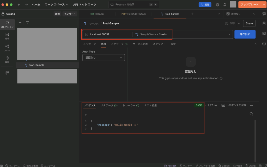Open more response options ellipsis
The width and height of the screenshot is (267, 167).
point(251,105)
